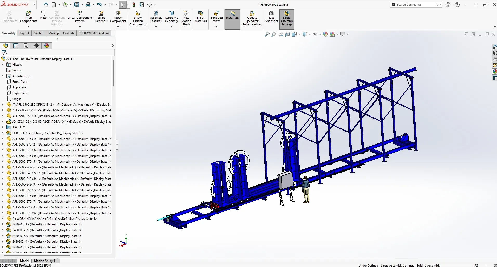
Task: Click Update SpeedPak Subassemblies
Action: coord(252,18)
